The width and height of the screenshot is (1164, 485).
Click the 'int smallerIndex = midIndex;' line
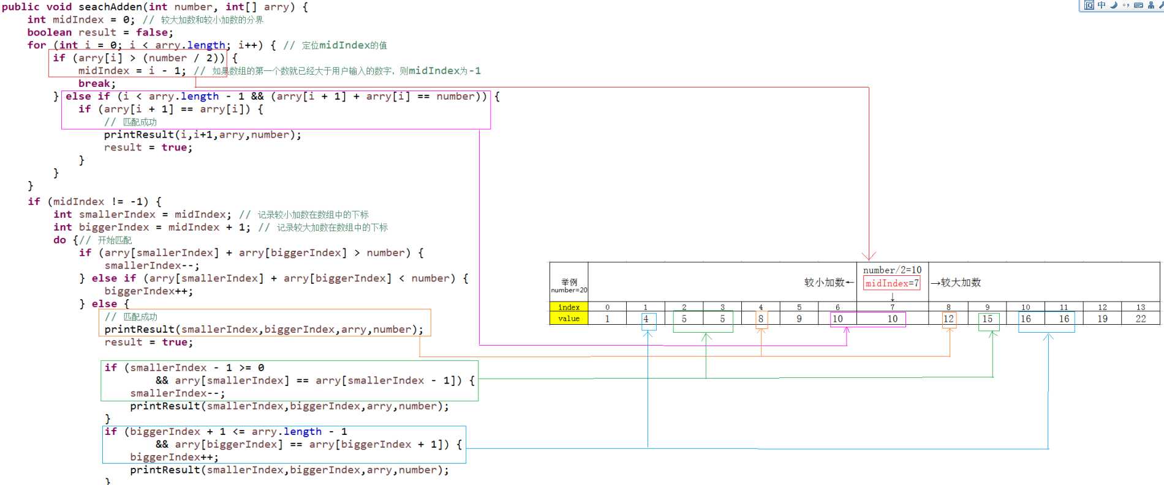point(142,215)
